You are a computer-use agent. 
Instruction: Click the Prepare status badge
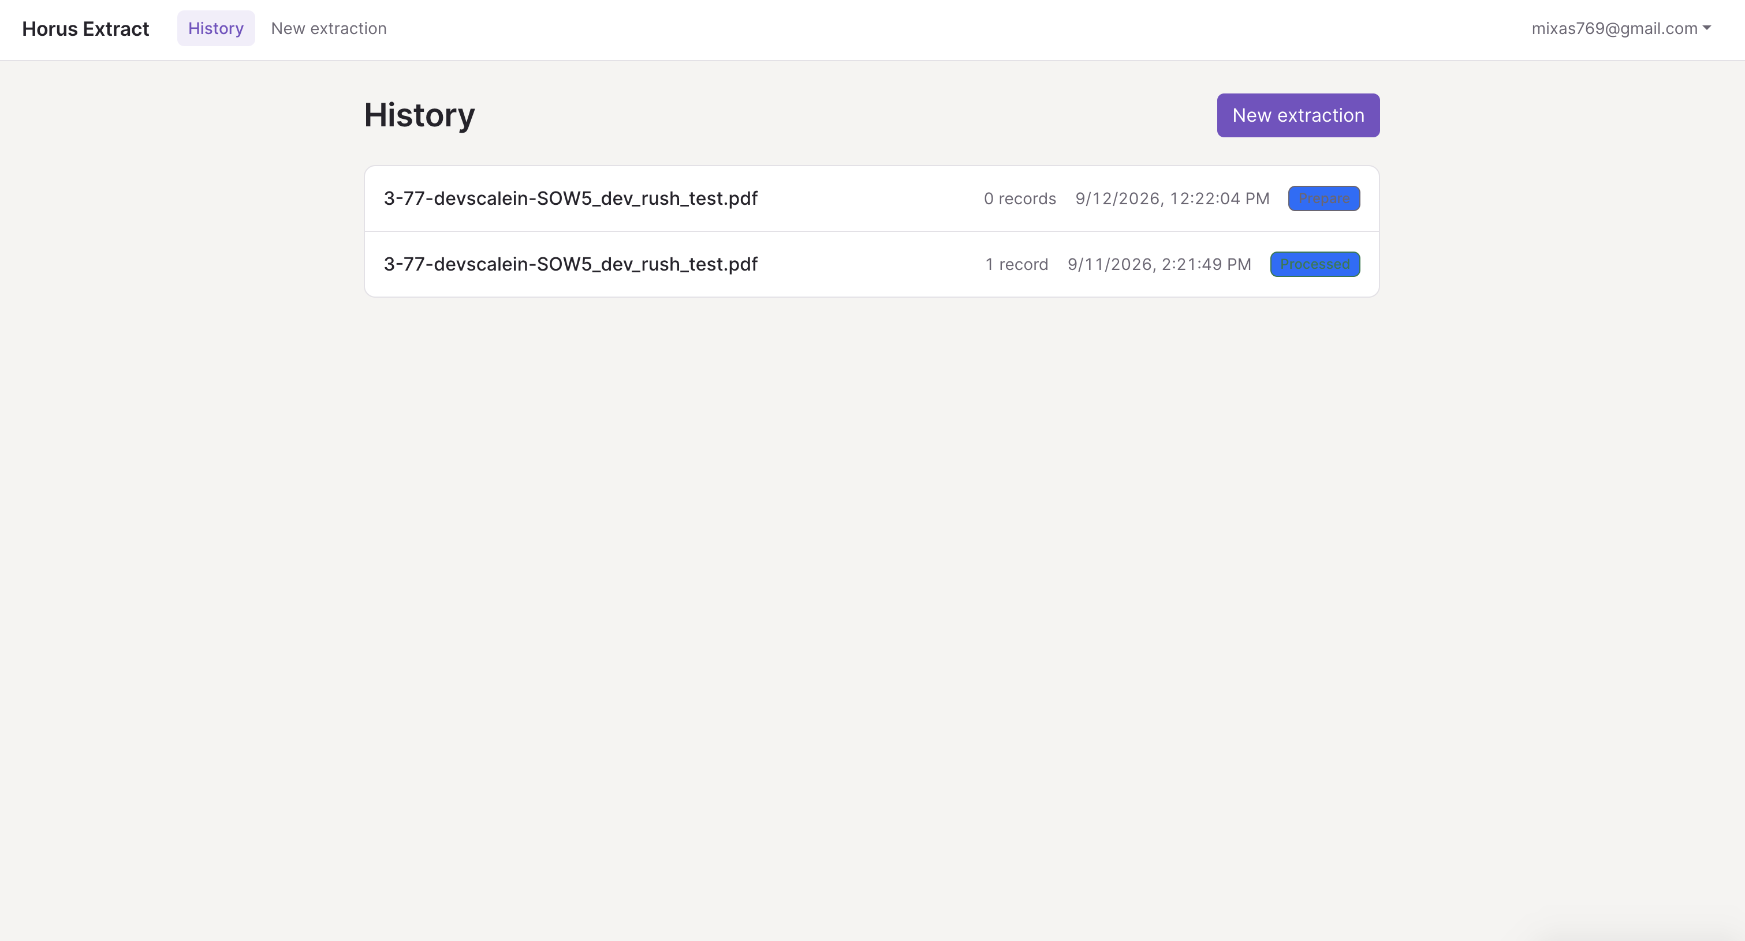point(1323,198)
